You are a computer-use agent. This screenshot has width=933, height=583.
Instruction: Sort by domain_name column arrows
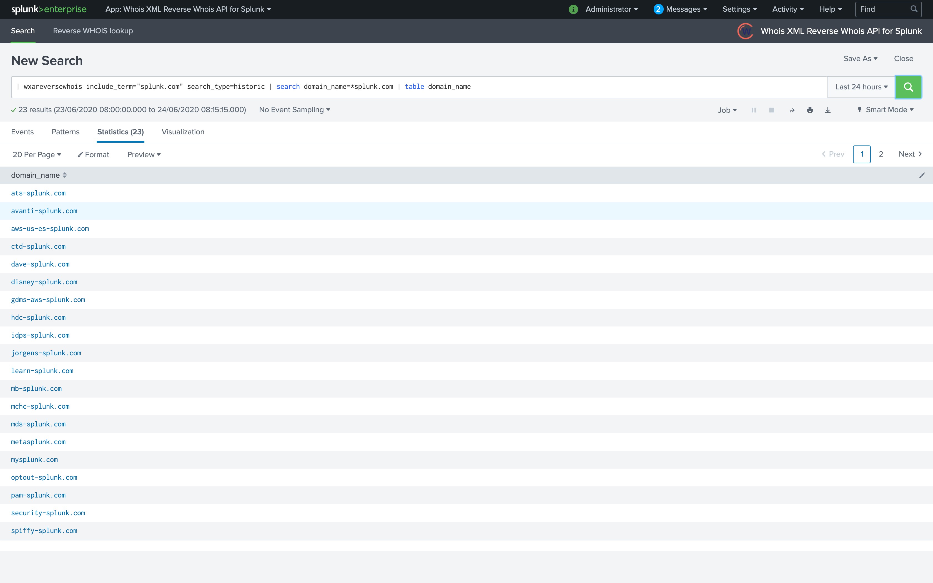[64, 175]
